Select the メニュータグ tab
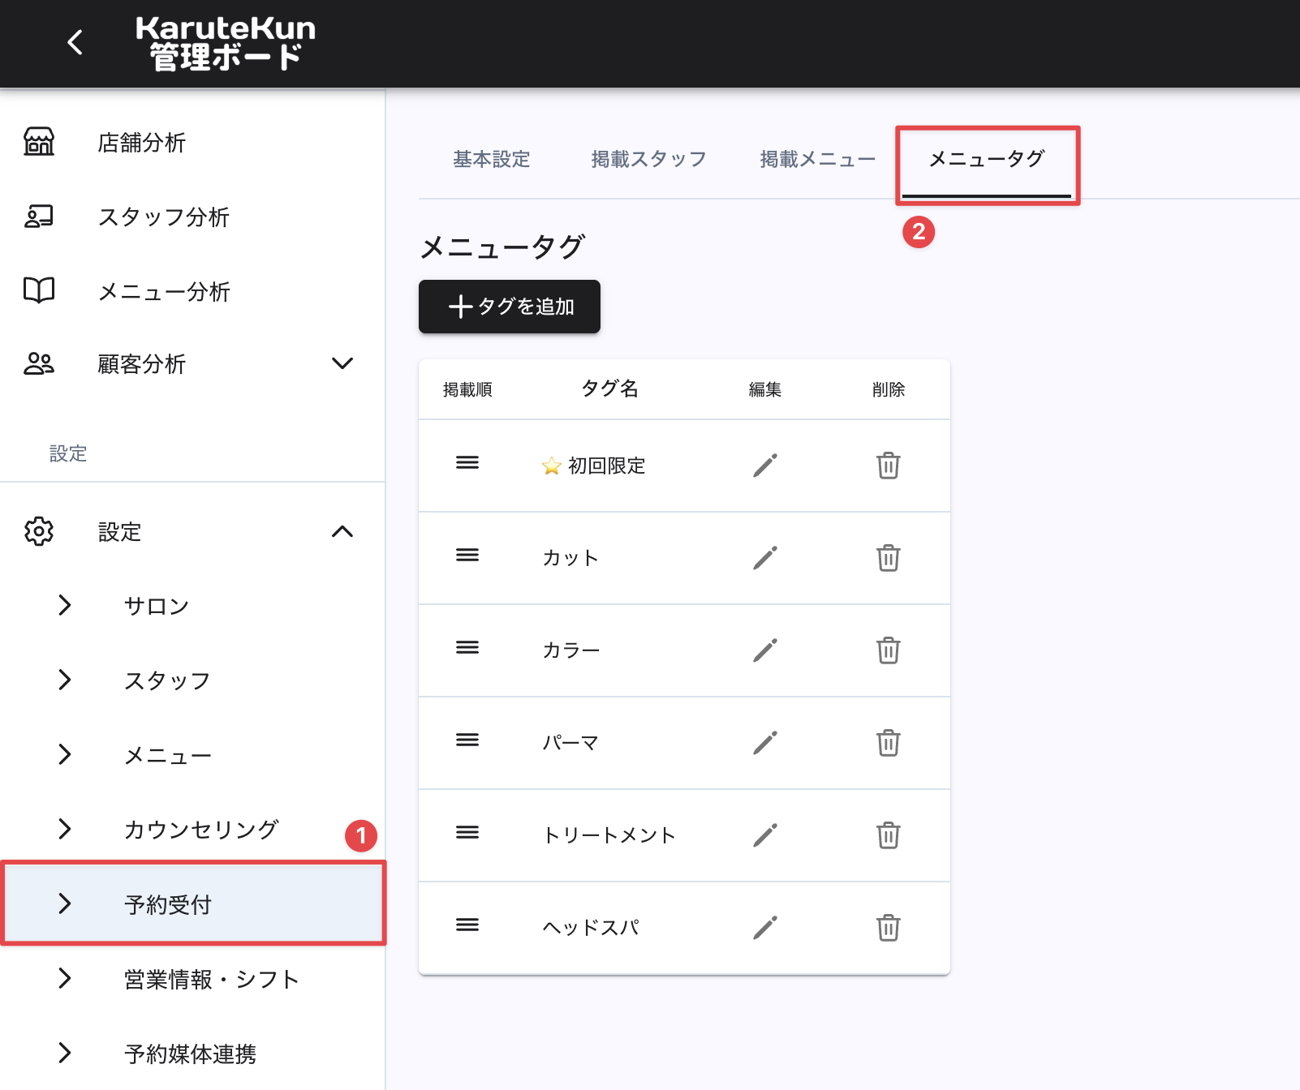This screenshot has height=1090, width=1300. (987, 159)
